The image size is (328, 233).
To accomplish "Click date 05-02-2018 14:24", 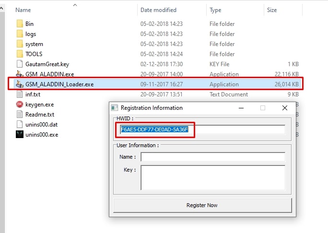I will click(x=162, y=54).
